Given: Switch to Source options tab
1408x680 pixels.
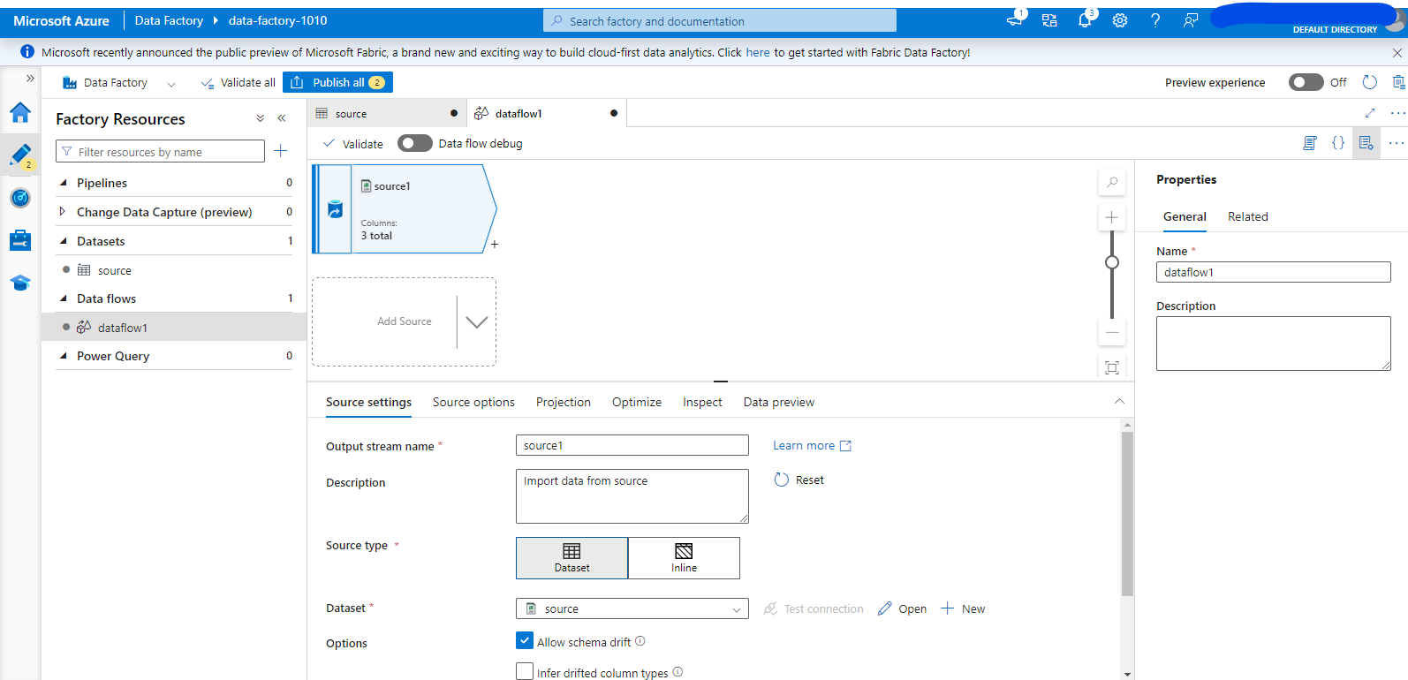Looking at the screenshot, I should [473, 402].
